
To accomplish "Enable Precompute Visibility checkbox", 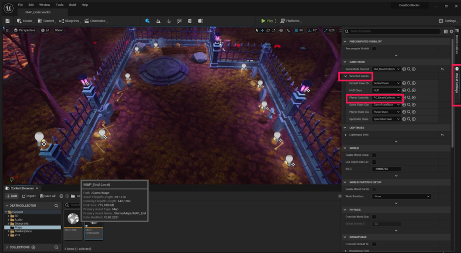I will (374, 49).
